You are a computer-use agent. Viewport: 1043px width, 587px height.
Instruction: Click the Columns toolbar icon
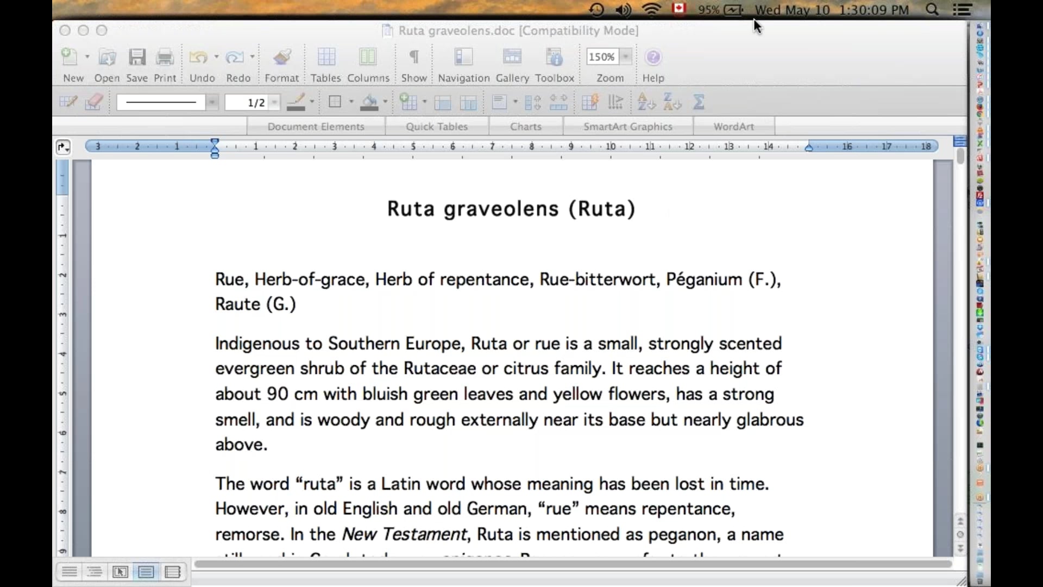point(368,58)
